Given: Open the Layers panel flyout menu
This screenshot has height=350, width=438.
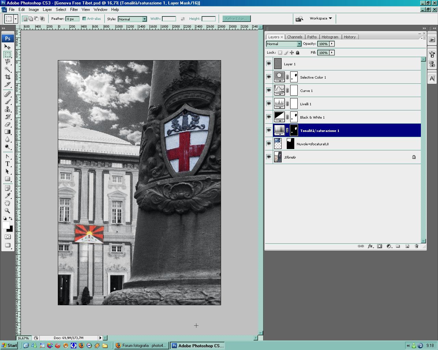Looking at the screenshot, I should 424,38.
